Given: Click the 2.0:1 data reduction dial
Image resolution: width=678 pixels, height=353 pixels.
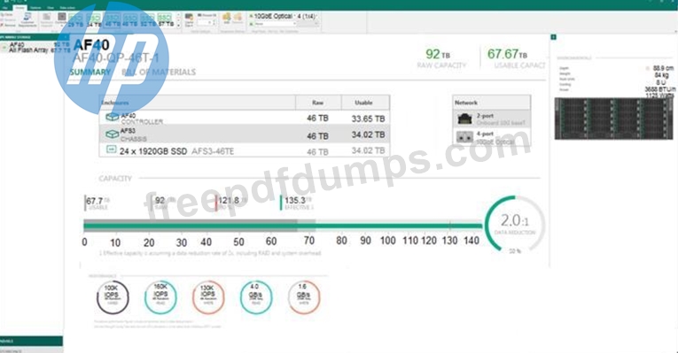Looking at the screenshot, I should coord(515,223).
